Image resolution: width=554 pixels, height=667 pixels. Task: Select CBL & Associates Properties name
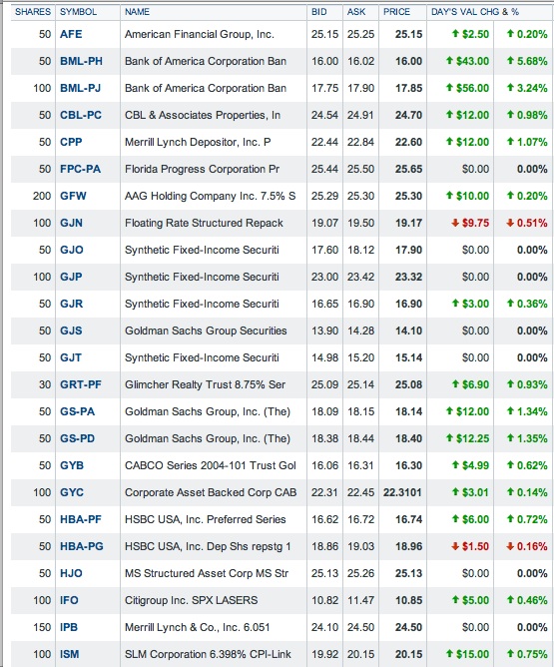203,115
